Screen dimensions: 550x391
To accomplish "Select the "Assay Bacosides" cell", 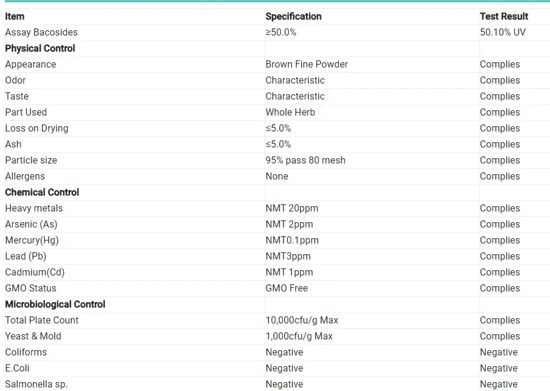I will click(41, 33).
